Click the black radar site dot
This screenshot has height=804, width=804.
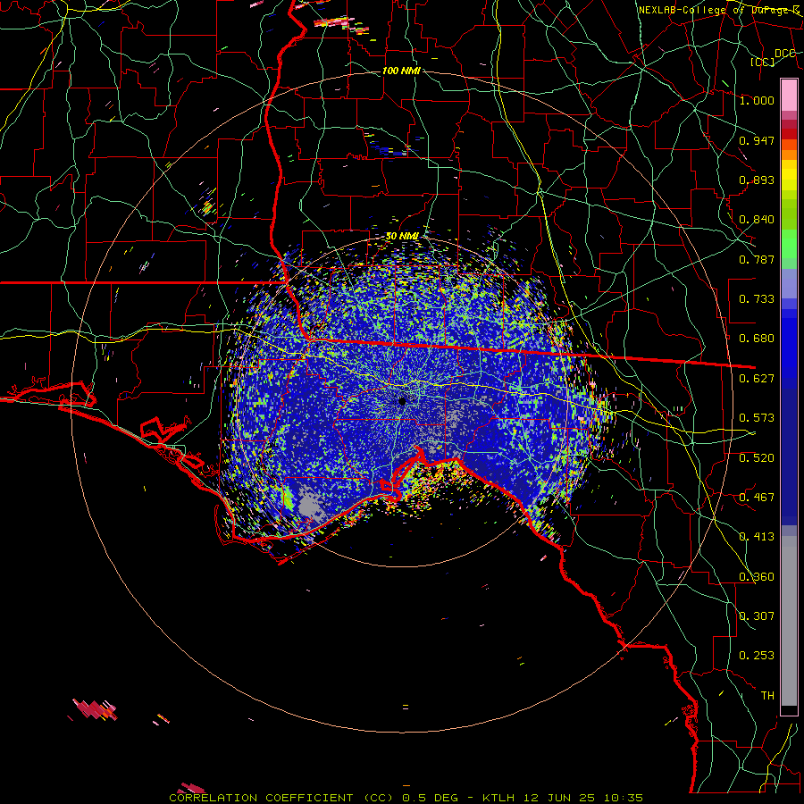(x=402, y=401)
